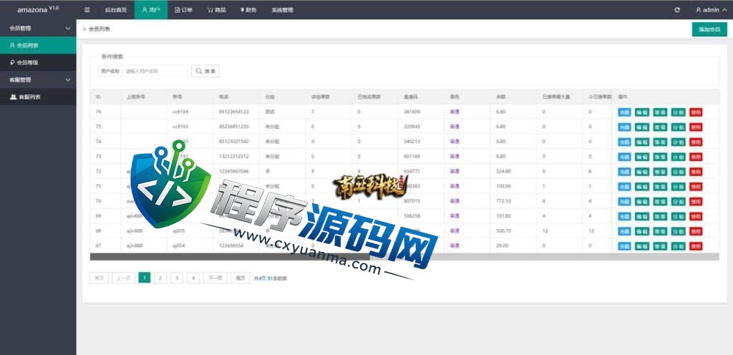
Task: Click 分组 button for row ID 70
Action: [x=678, y=201]
